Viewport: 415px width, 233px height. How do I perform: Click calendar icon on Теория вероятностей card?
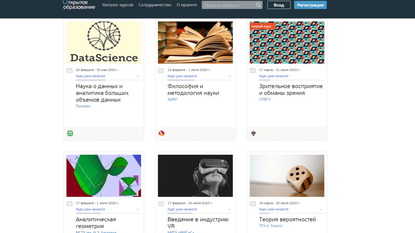253,204
